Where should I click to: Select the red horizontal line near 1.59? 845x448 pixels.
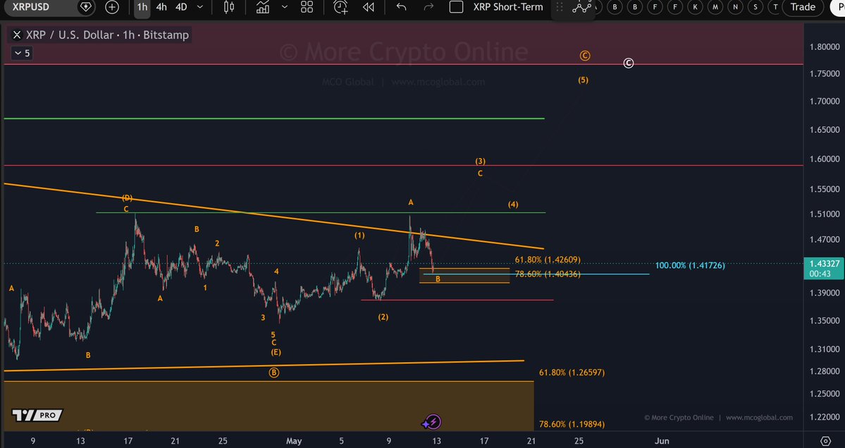coord(403,165)
